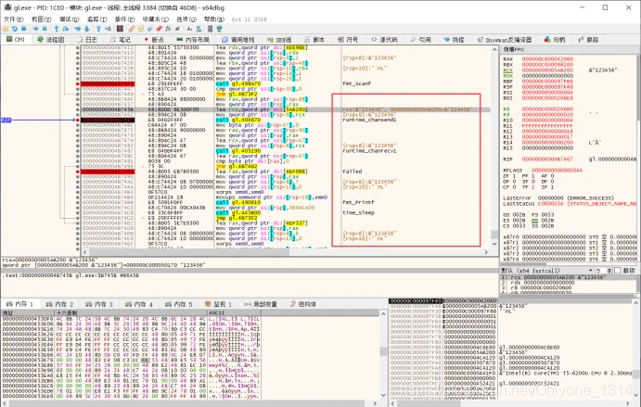Open the 句柄 handles tab

(555, 40)
